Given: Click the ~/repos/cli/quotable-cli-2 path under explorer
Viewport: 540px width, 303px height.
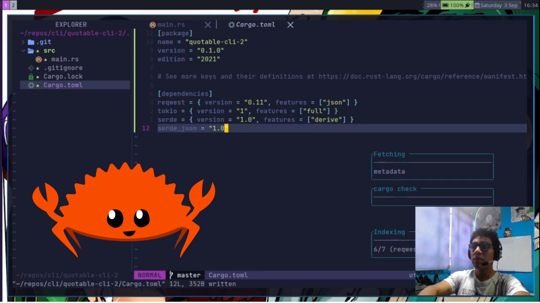Looking at the screenshot, I should point(67,275).
